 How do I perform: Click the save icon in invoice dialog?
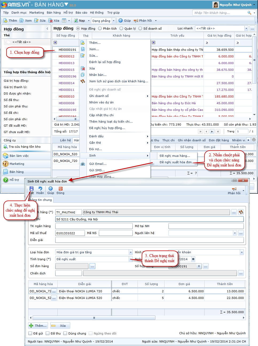click(32, 189)
